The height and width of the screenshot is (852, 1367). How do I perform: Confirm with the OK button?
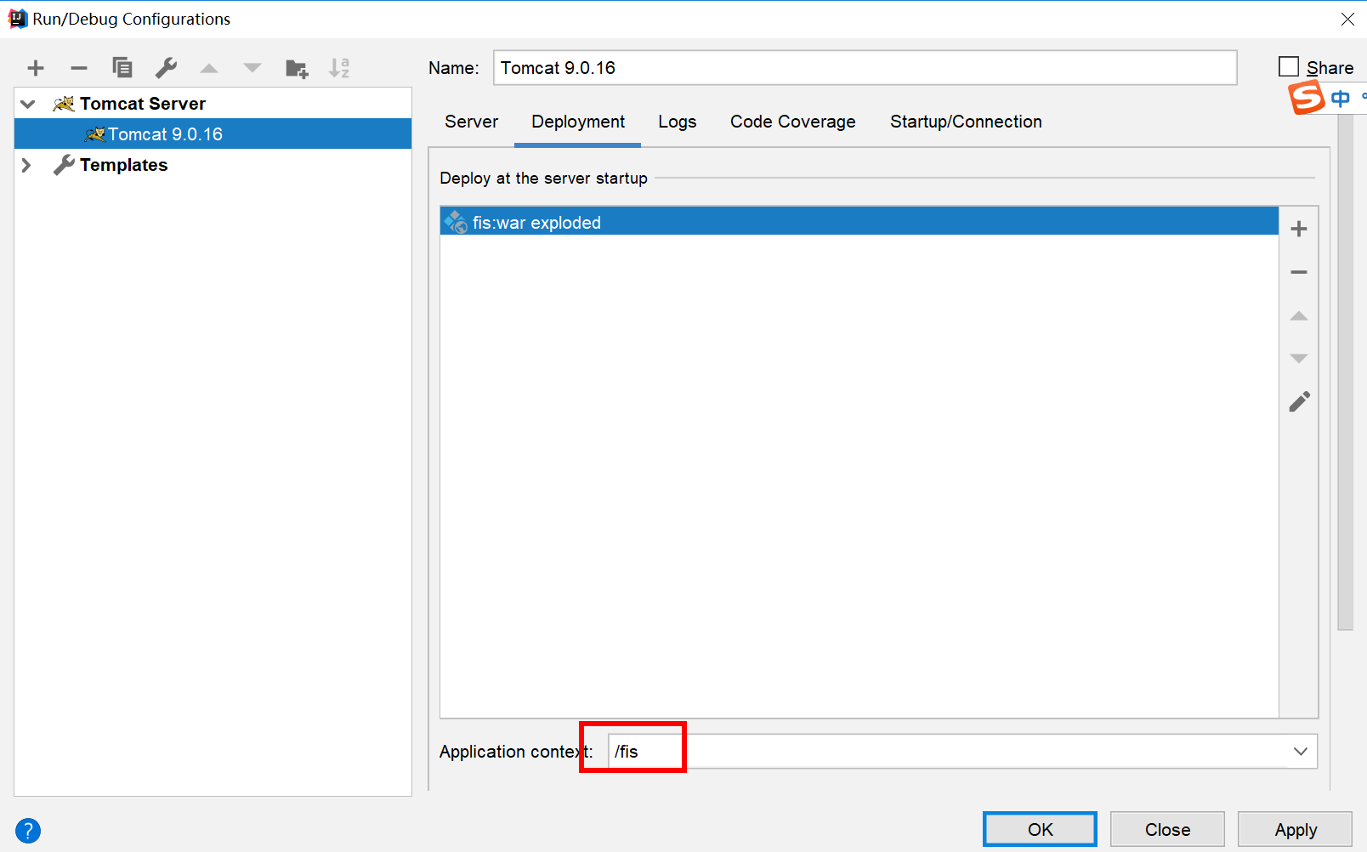point(1040,829)
